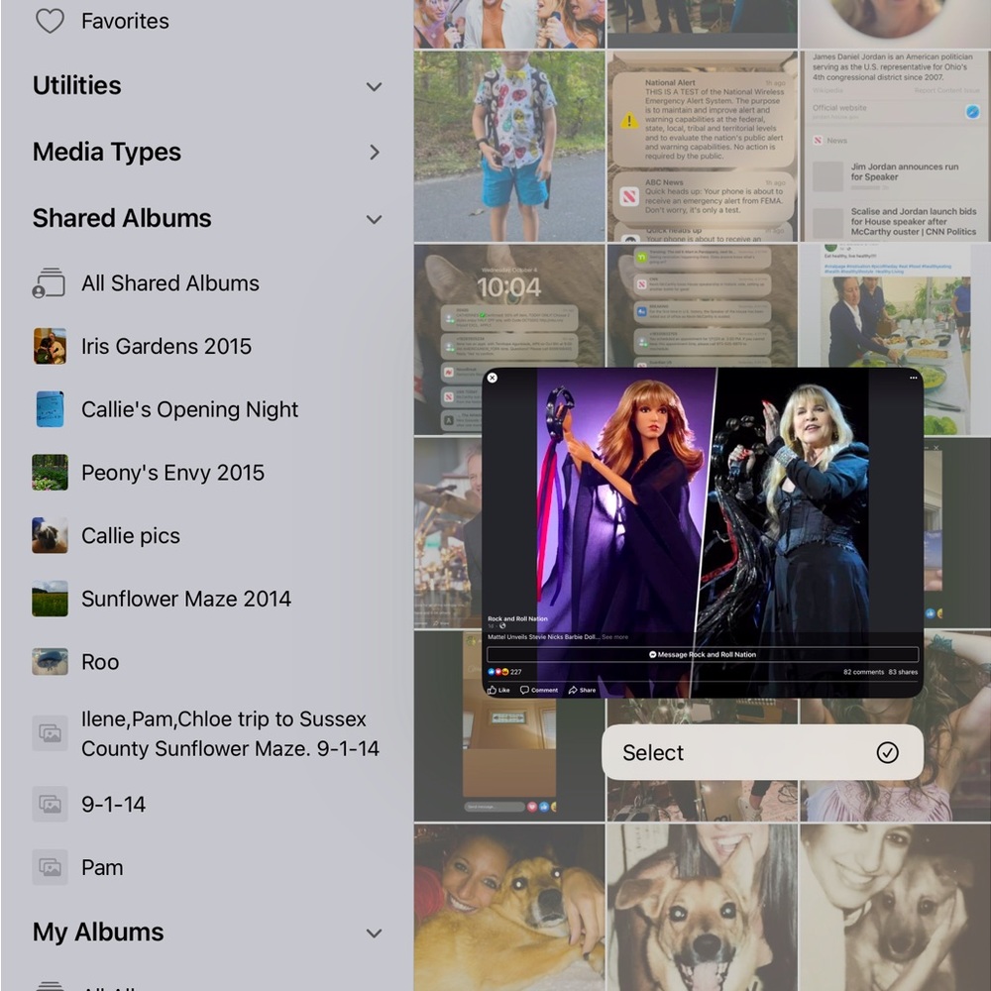The width and height of the screenshot is (991, 991).
Task: Click 'Rock and Roll Nation' page name in preview
Action: [517, 618]
